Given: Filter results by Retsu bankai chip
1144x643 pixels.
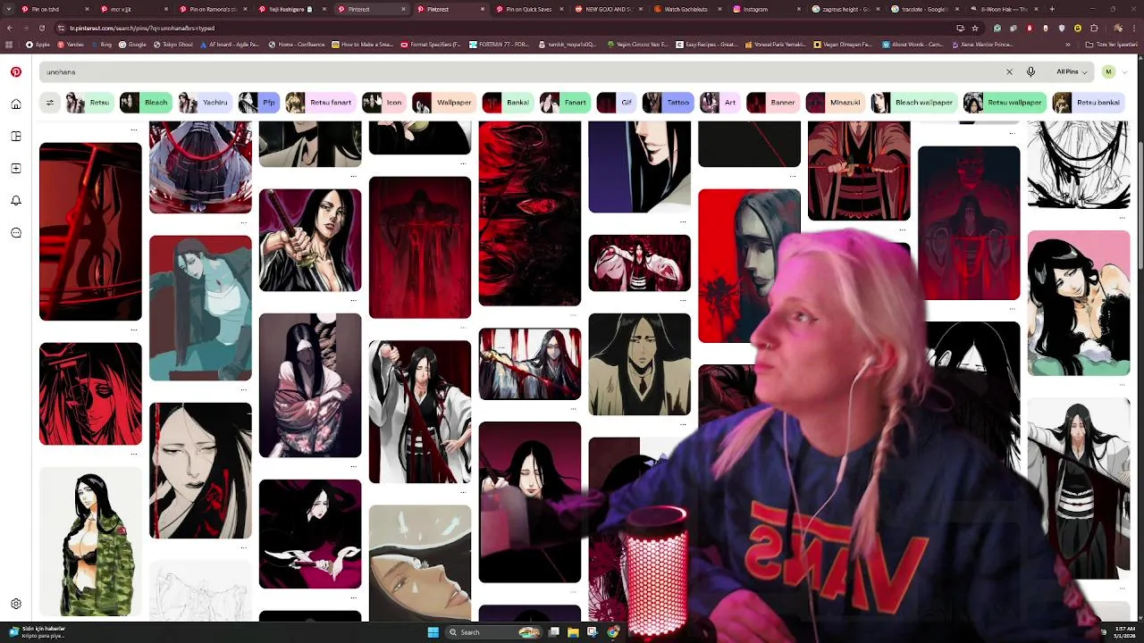Looking at the screenshot, I should click(1087, 103).
